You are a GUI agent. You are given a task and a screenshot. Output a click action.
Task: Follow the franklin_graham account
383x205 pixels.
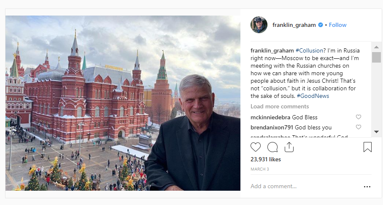click(x=337, y=25)
